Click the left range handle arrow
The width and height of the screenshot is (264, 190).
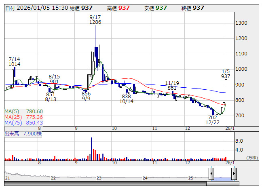click(x=211, y=173)
